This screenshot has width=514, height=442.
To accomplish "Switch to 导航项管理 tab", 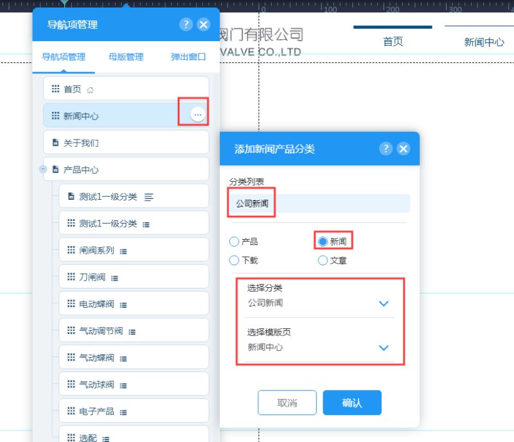I will pos(64,57).
